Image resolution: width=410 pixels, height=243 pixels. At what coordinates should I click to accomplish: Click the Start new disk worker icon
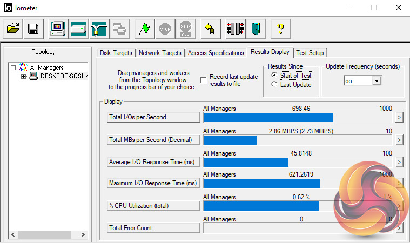point(79,29)
